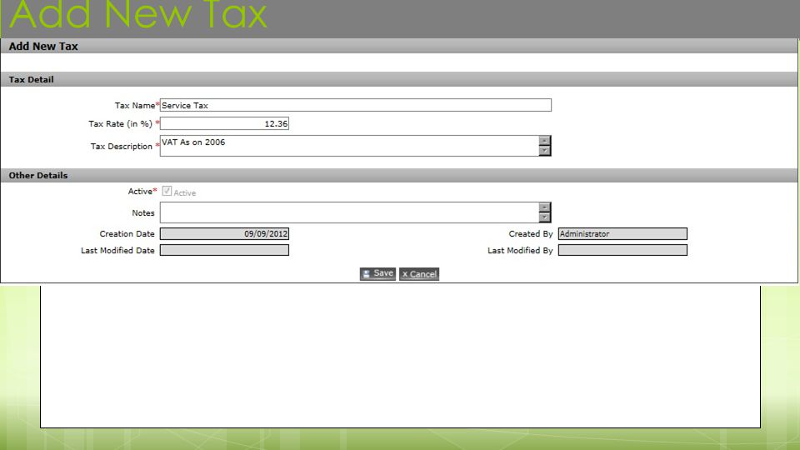
Task: Click the Creation Date label
Action: point(127,233)
